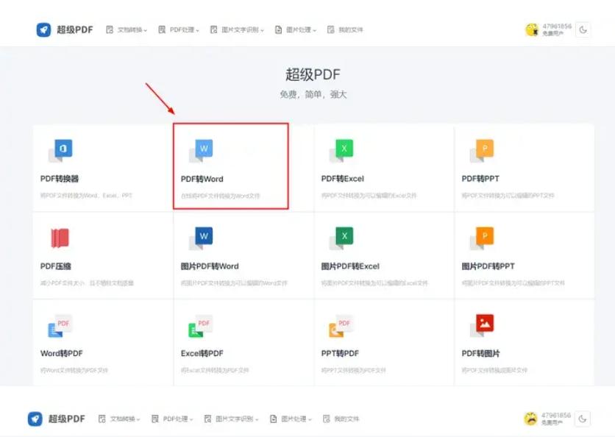
Task: Open the 图片PDF转Word tool icon
Action: [x=202, y=235]
